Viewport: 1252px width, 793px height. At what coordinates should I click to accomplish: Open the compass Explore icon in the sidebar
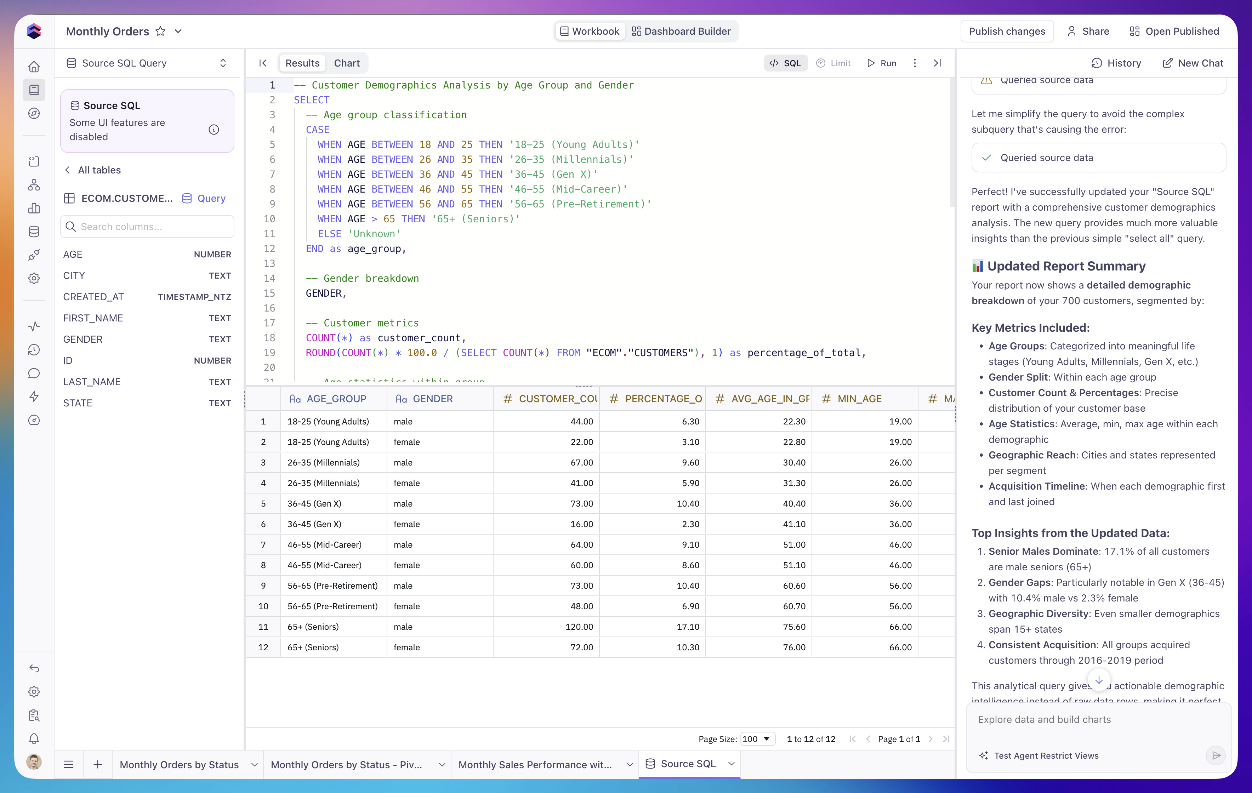(x=34, y=113)
